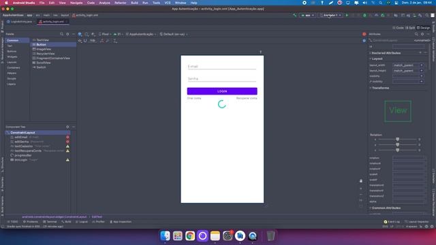Open the design surface layers icon
Image resolution: width=436 pixels, height=245 pixels.
[x=80, y=34]
